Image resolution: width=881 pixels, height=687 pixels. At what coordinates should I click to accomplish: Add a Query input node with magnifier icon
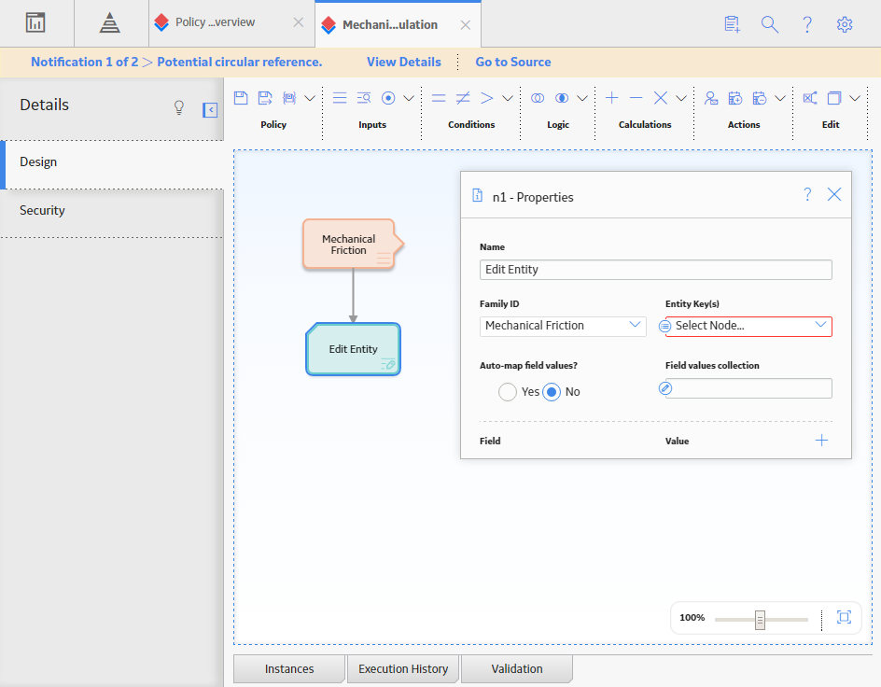tap(364, 98)
